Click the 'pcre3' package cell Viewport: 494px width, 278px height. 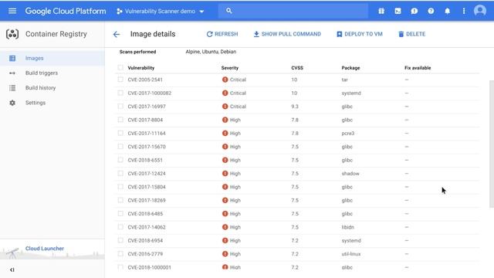click(348, 134)
